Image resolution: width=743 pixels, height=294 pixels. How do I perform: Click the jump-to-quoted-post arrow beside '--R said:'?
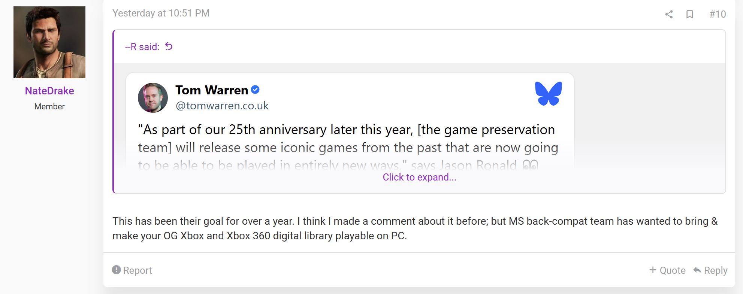168,46
